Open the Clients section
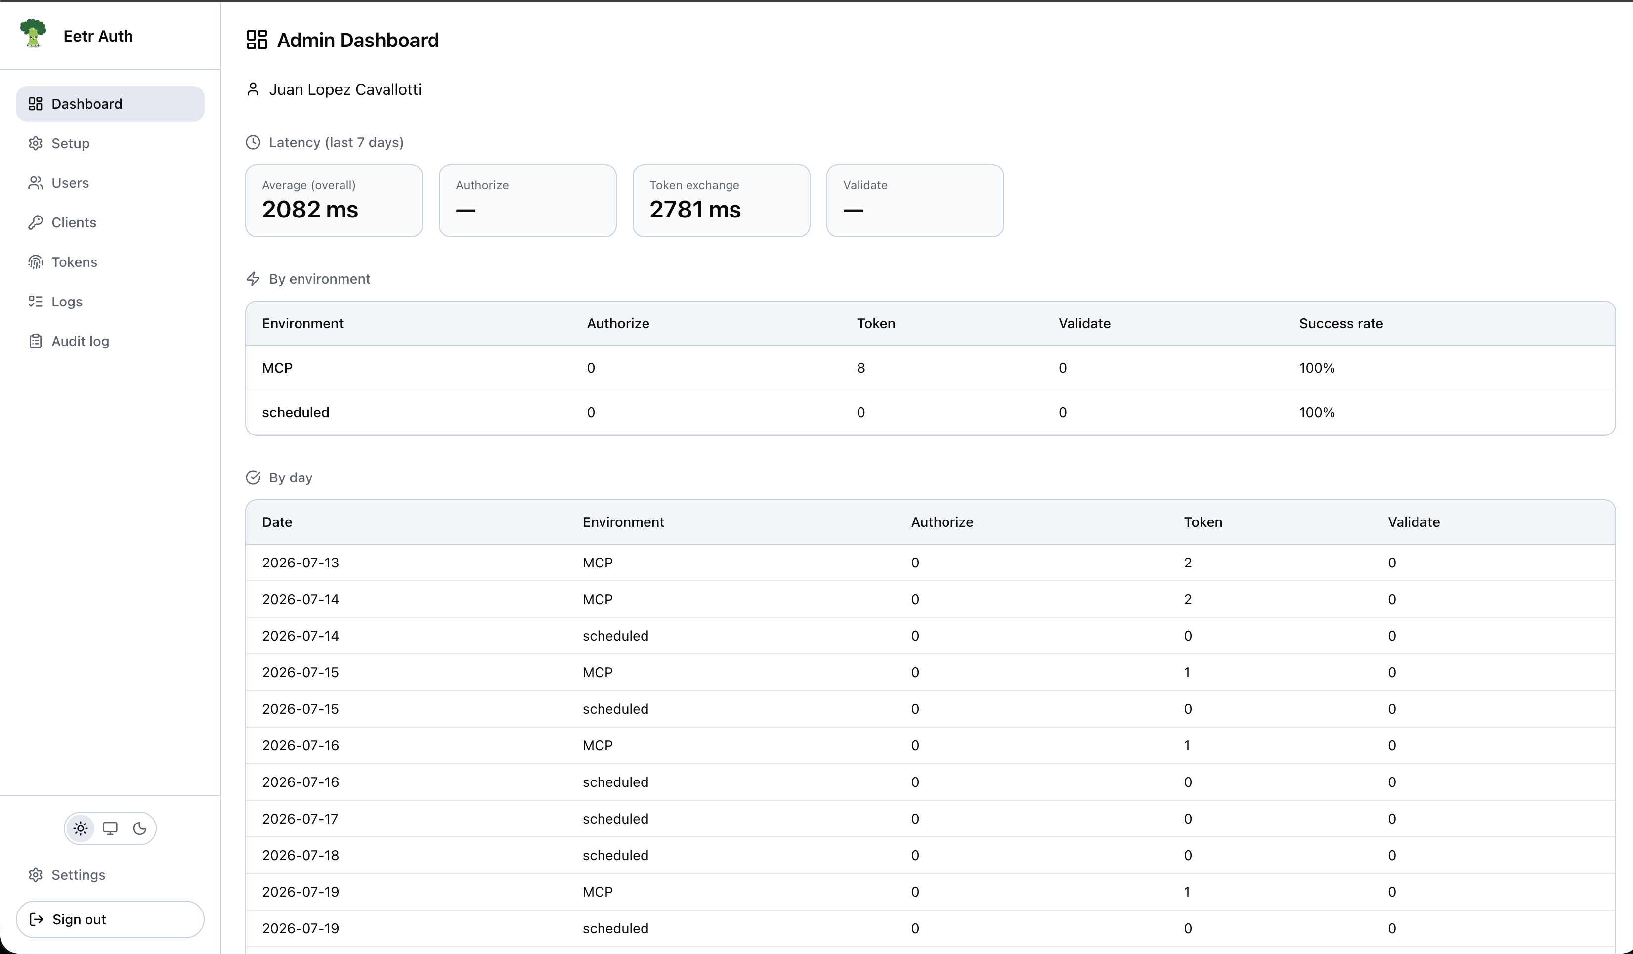Viewport: 1633px width, 954px height. 110,222
